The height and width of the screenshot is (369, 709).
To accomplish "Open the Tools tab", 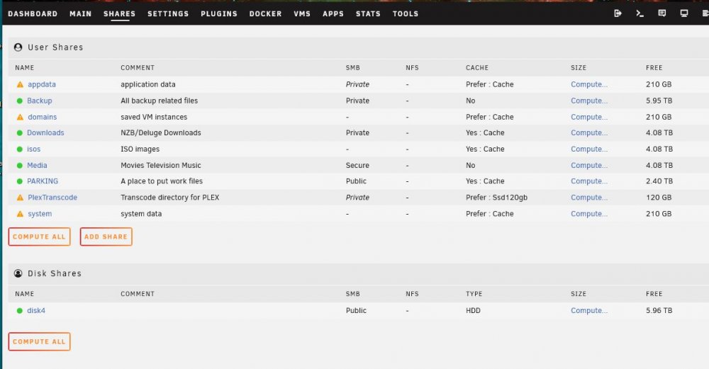I will 406,14.
